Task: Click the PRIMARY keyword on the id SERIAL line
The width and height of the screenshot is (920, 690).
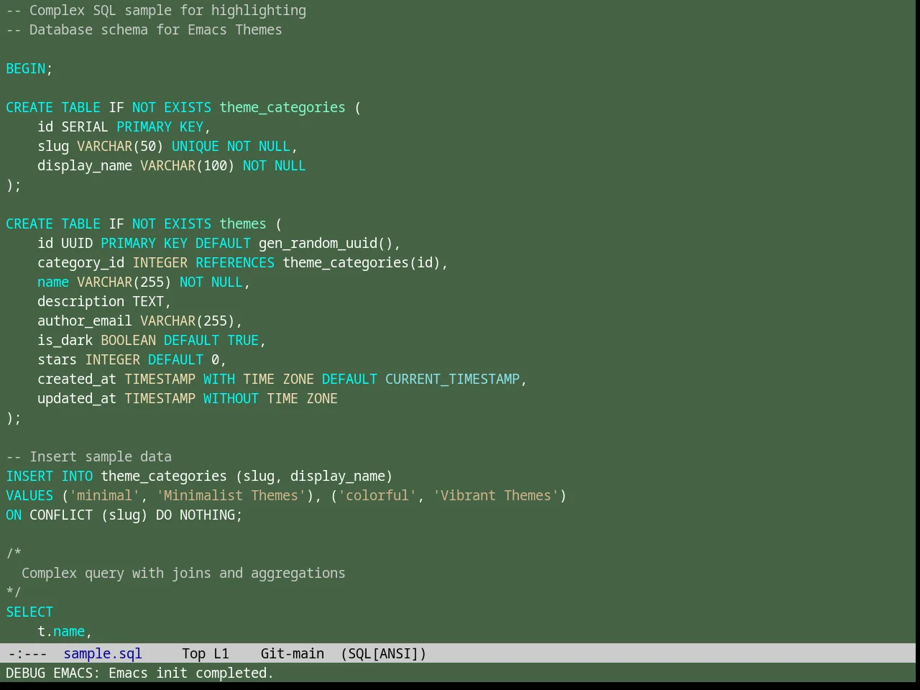Action: [144, 126]
